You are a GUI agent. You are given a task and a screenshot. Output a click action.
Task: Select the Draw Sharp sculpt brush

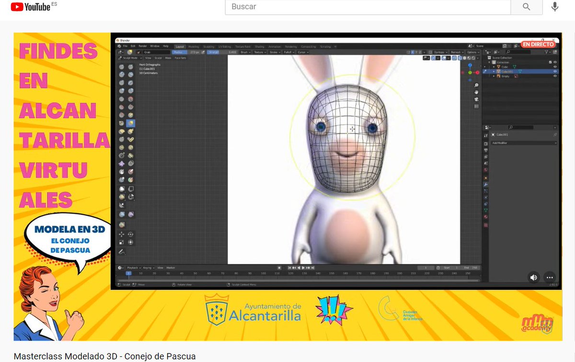[130, 66]
